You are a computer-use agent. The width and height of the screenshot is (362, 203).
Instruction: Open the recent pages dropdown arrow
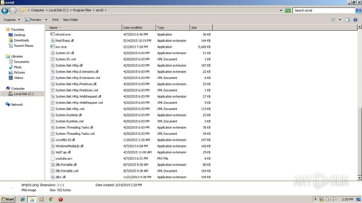click(18, 11)
